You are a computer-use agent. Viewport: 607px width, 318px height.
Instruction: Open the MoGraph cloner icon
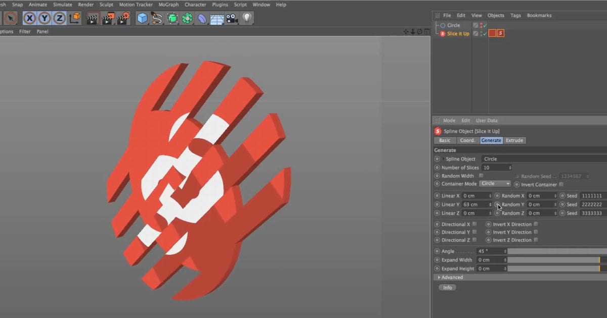tap(186, 18)
